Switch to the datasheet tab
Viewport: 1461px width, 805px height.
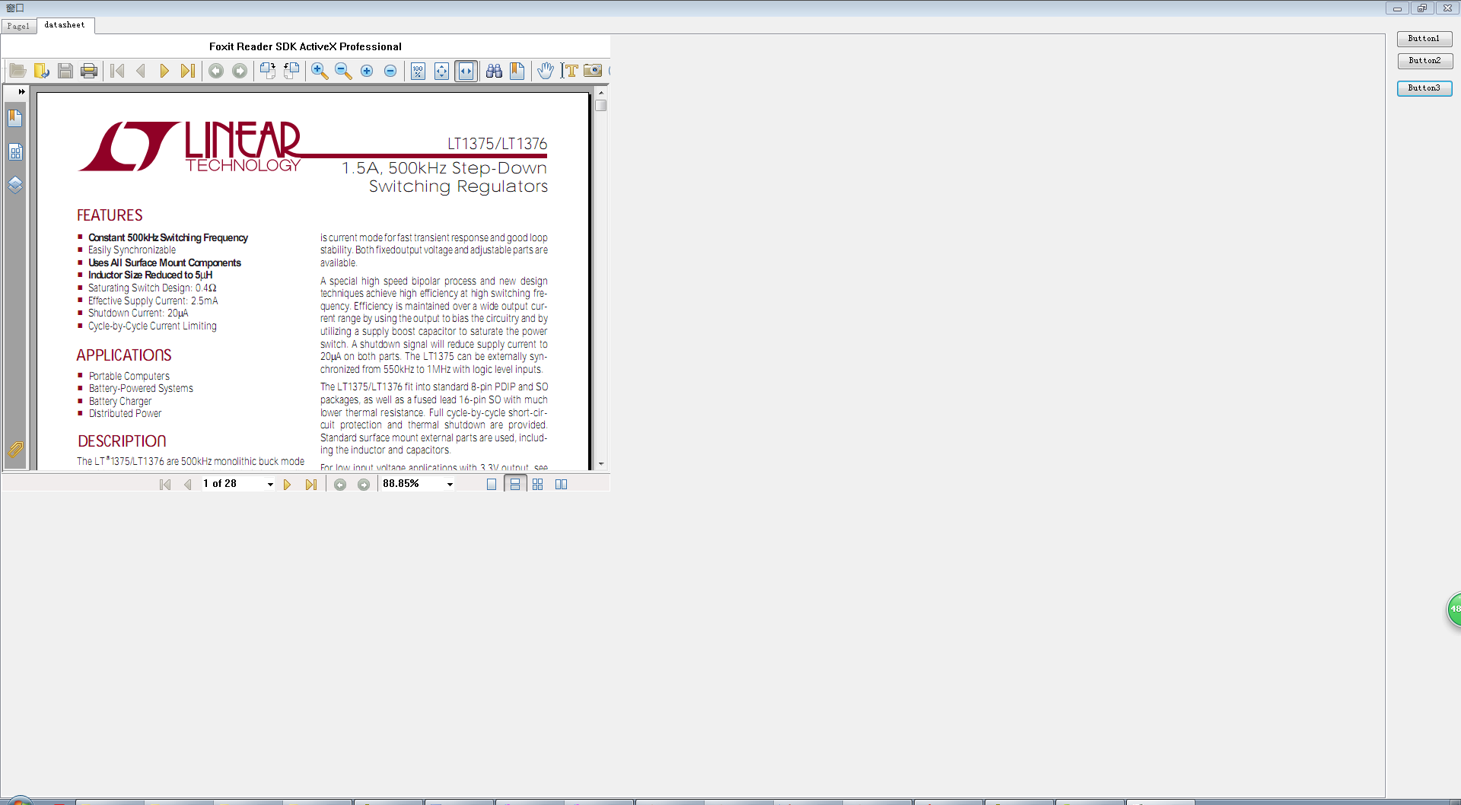point(65,25)
